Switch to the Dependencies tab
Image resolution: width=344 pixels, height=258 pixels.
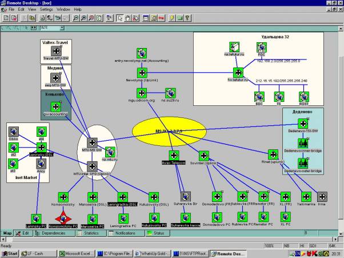pos(53,233)
